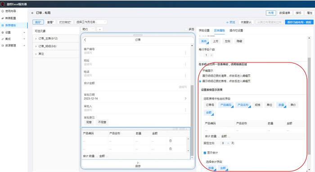Click the right properties panel scrollbar
The width and height of the screenshot is (315, 172).
[309, 106]
